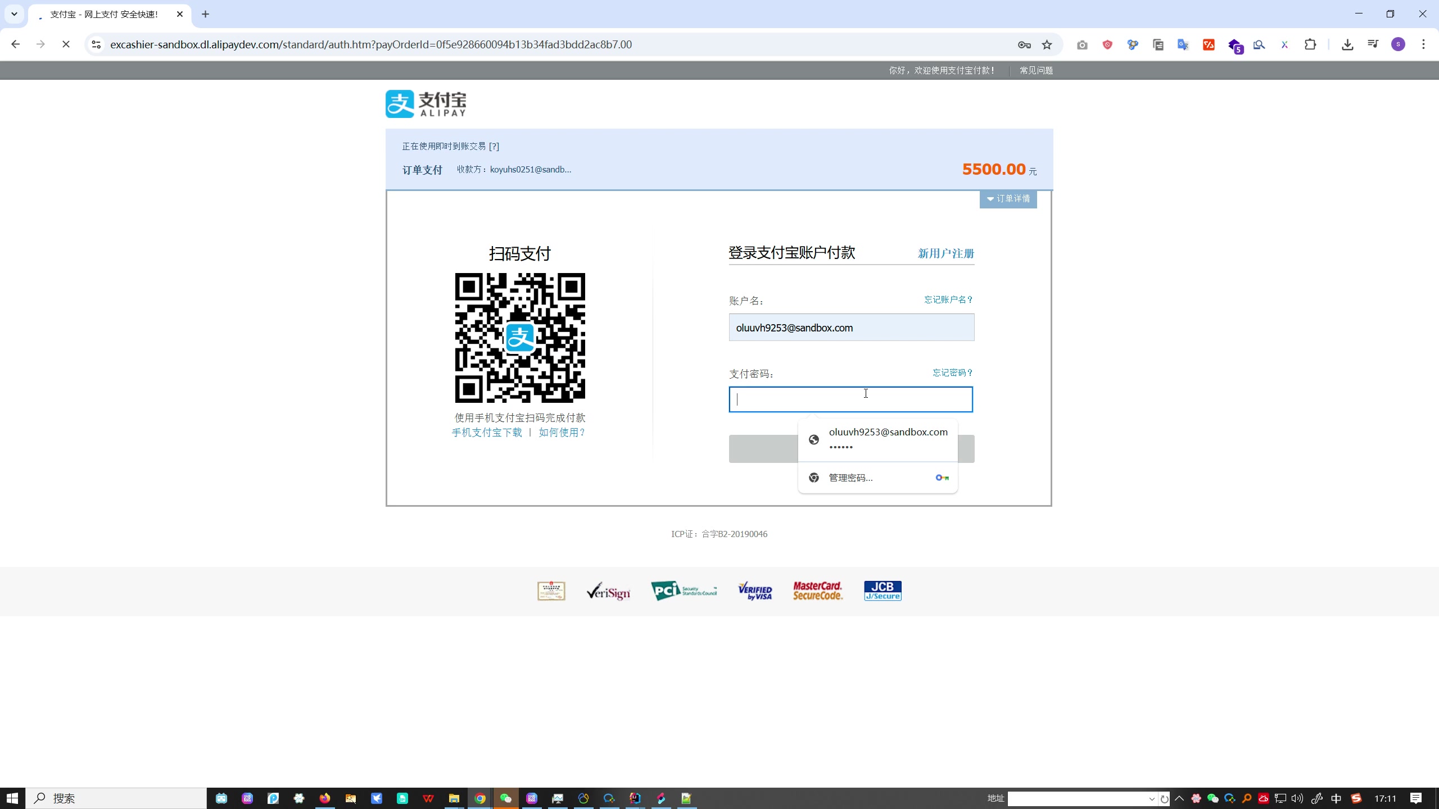Click the taskbar 搜索 box
This screenshot has width=1439, height=809.
click(x=116, y=798)
